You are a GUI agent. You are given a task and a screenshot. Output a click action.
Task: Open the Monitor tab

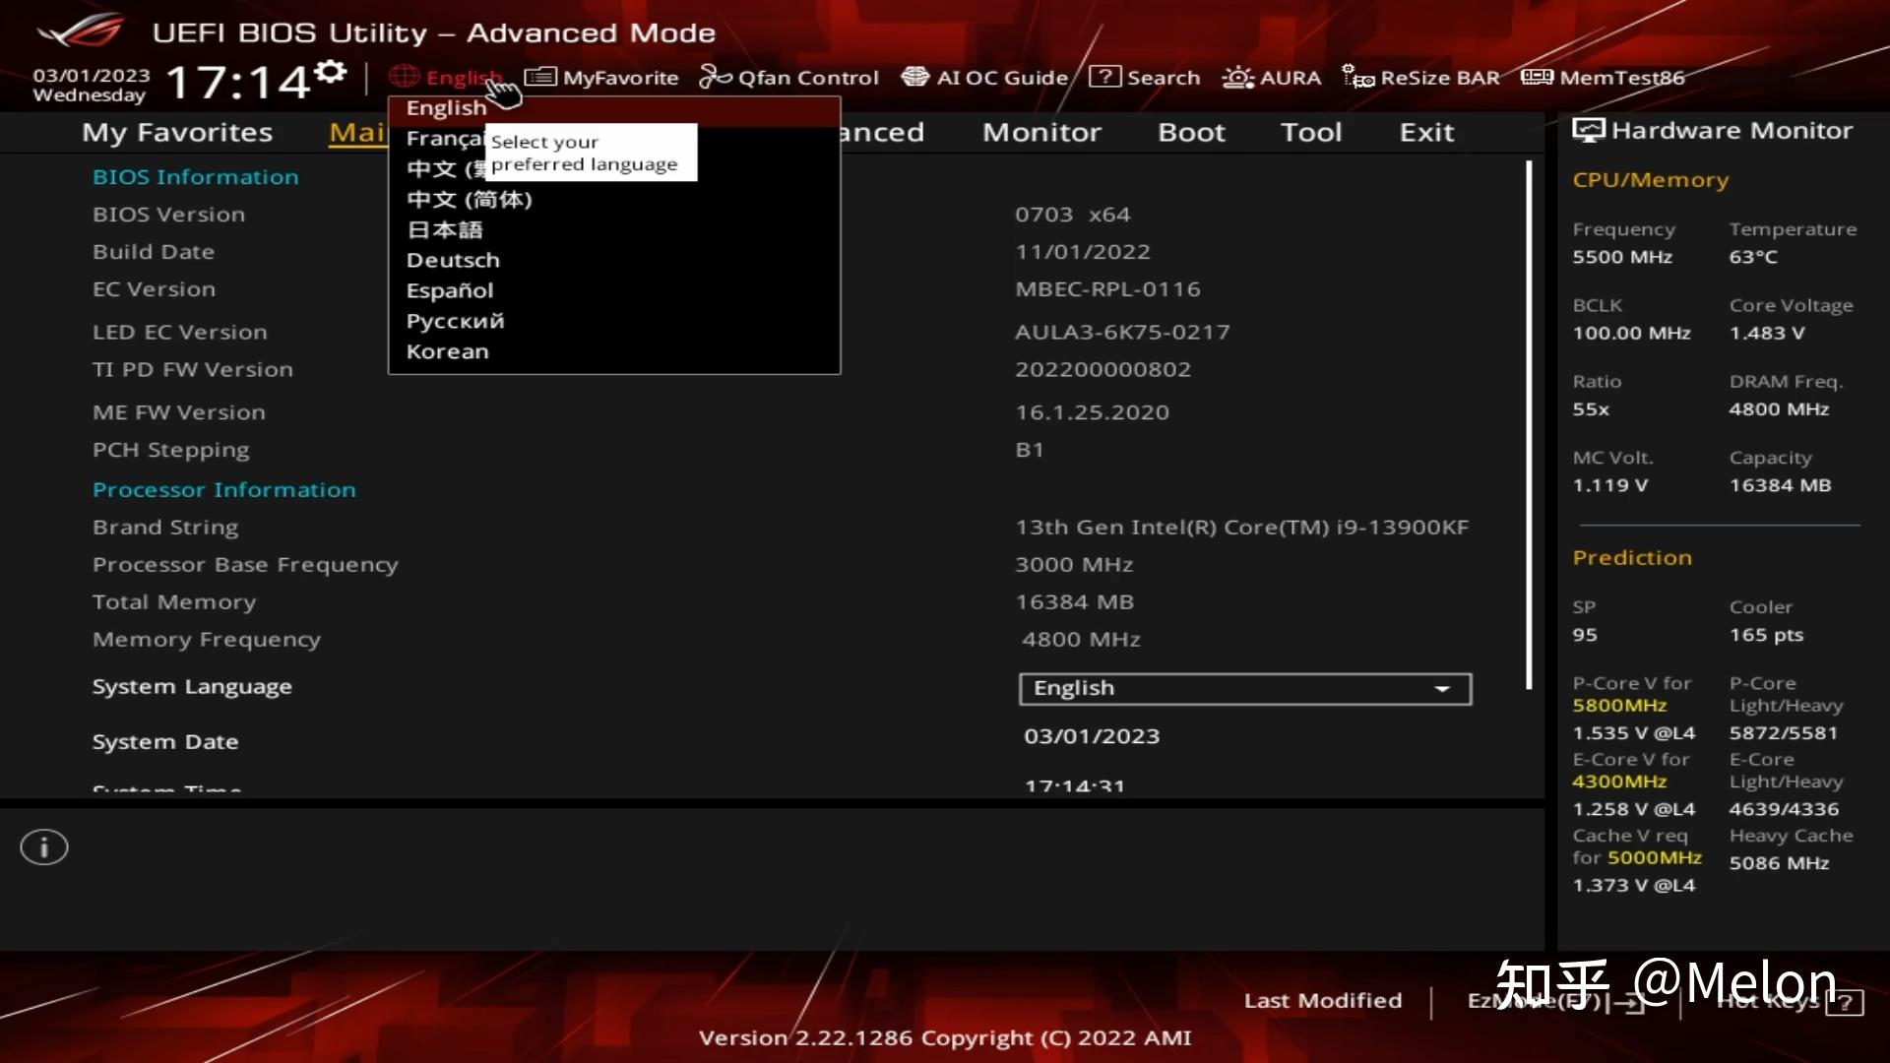point(1041,132)
